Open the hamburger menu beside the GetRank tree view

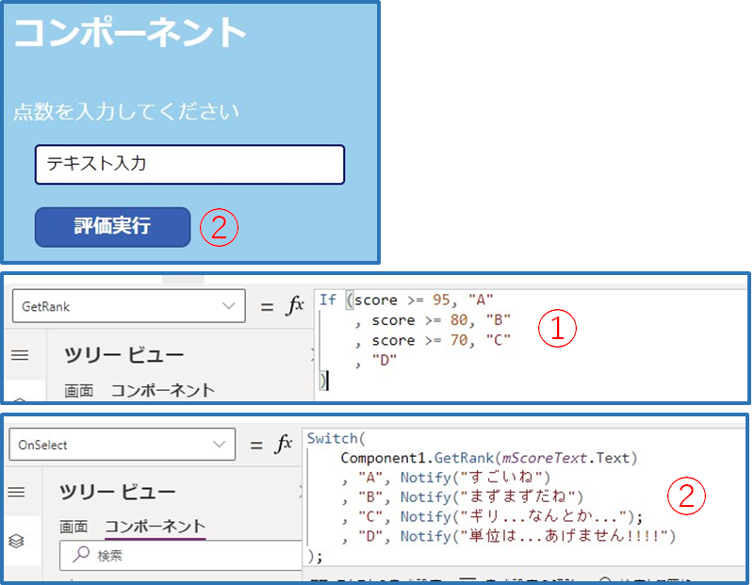tap(20, 355)
